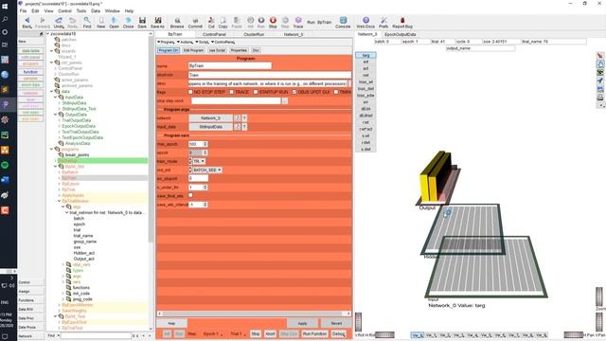
Task: Open the Web Docs toolbar icon
Action: click(365, 22)
